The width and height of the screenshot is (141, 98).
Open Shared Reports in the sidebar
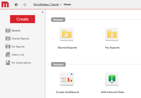click(x=20, y=39)
